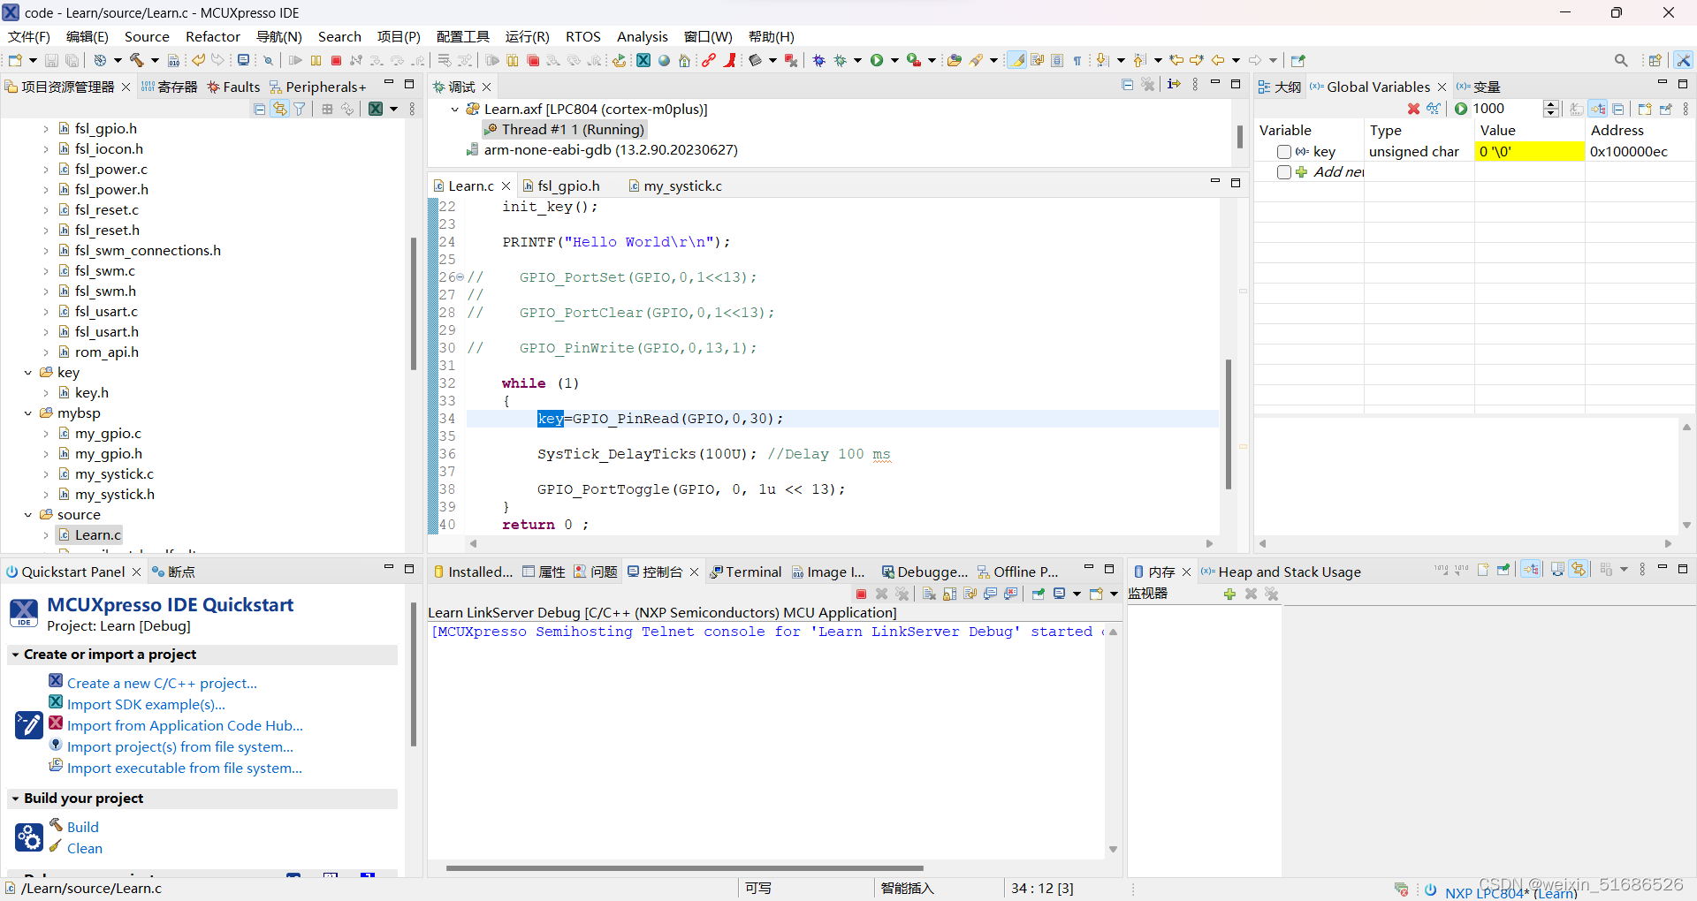
Task: Click the Clean link in Quickstart panel
Action: pos(85,848)
